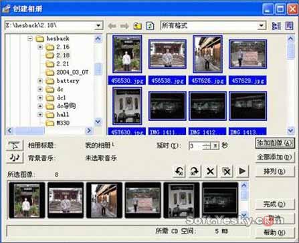Click the 排列 button
The height and width of the screenshot is (243, 299).
tap(275, 172)
